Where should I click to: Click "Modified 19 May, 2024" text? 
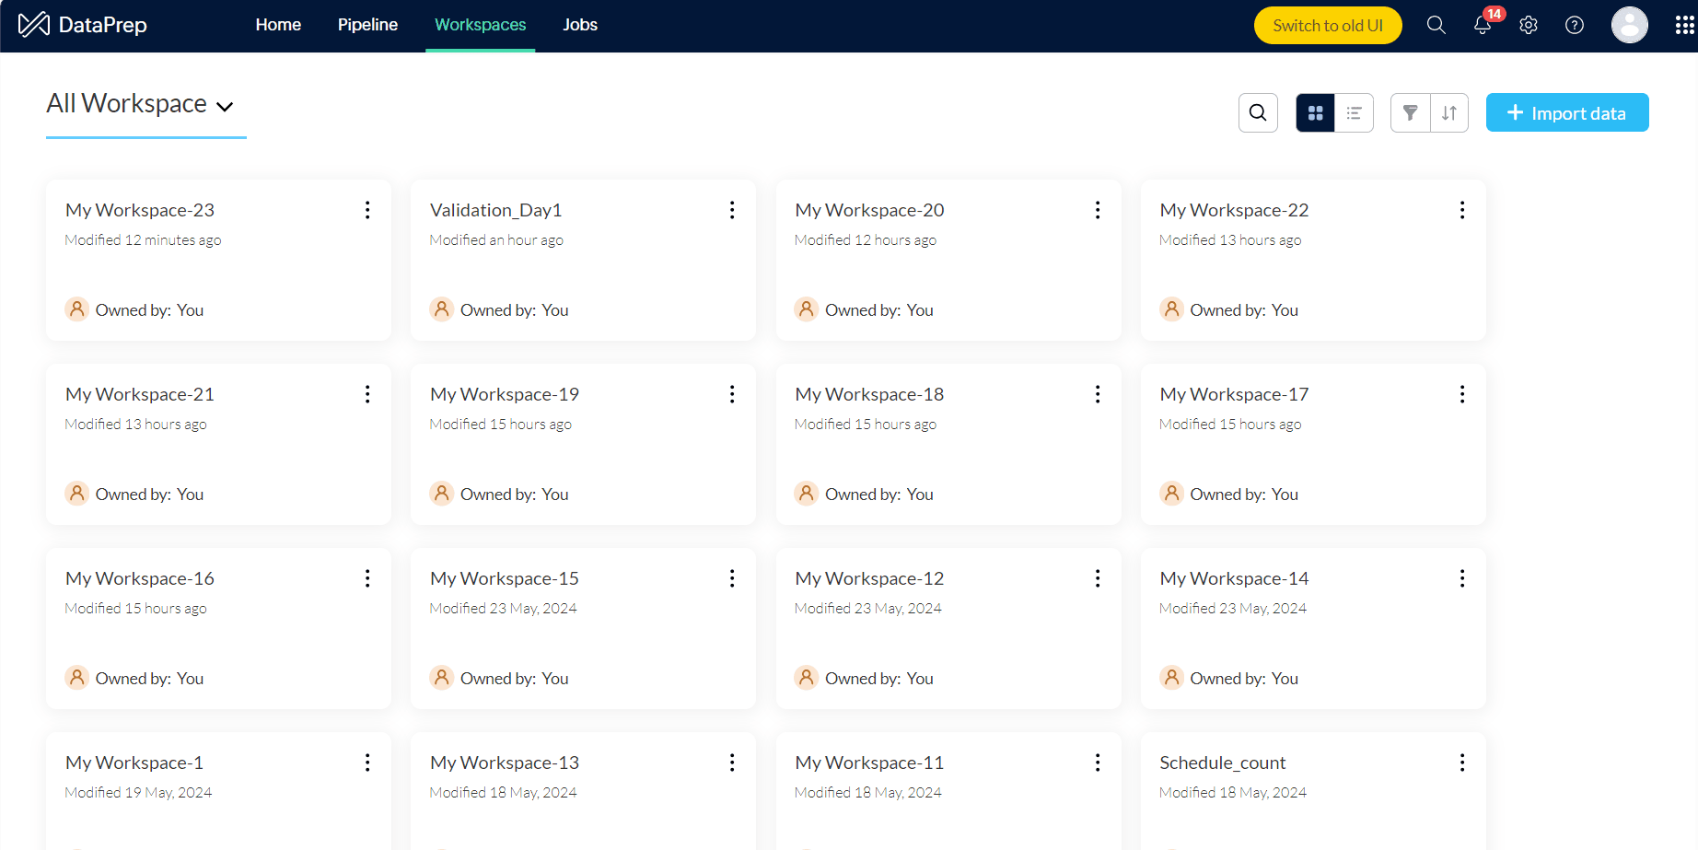pos(138,793)
